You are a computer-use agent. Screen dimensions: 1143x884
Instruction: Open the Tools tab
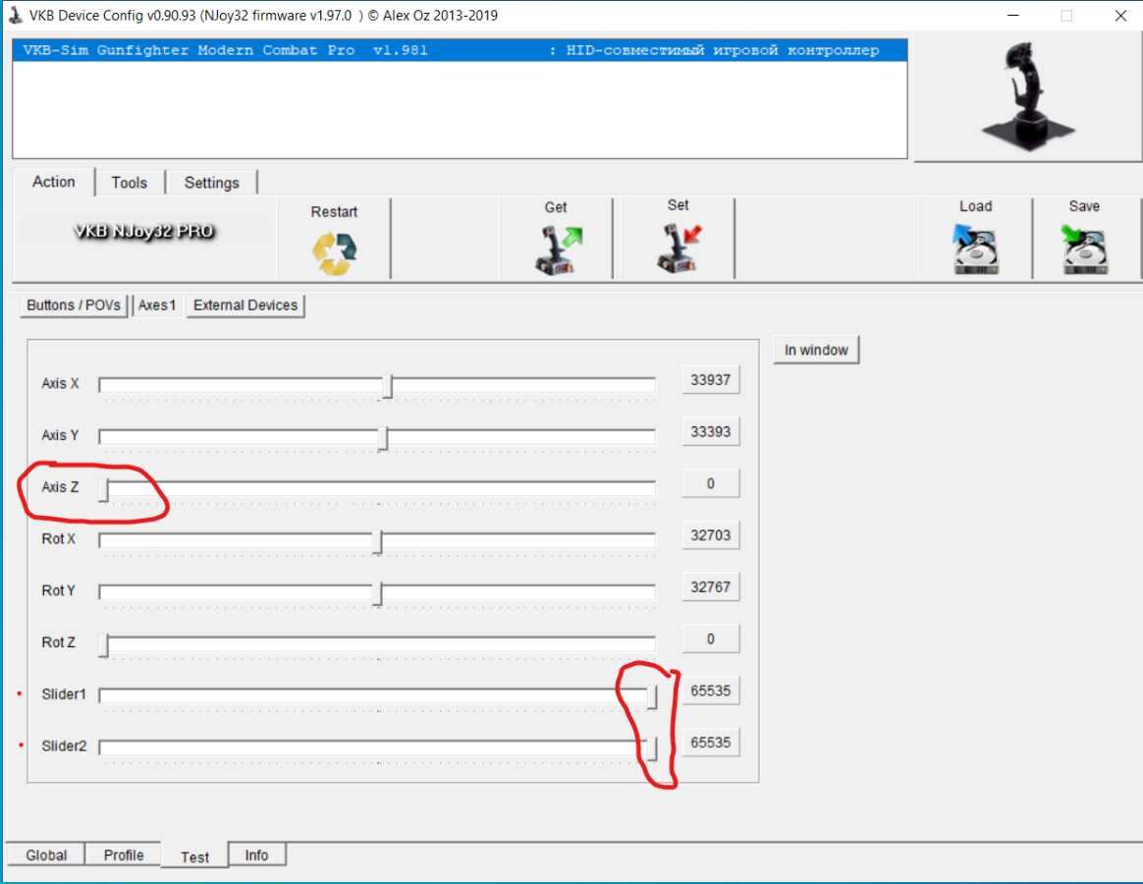coord(130,183)
